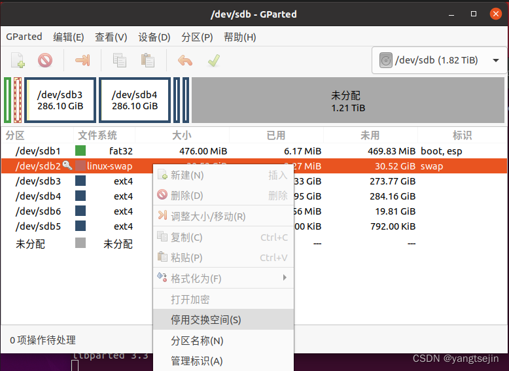Open the /dev/sdb device selector dropdown
The width and height of the screenshot is (509, 371).
439,60
